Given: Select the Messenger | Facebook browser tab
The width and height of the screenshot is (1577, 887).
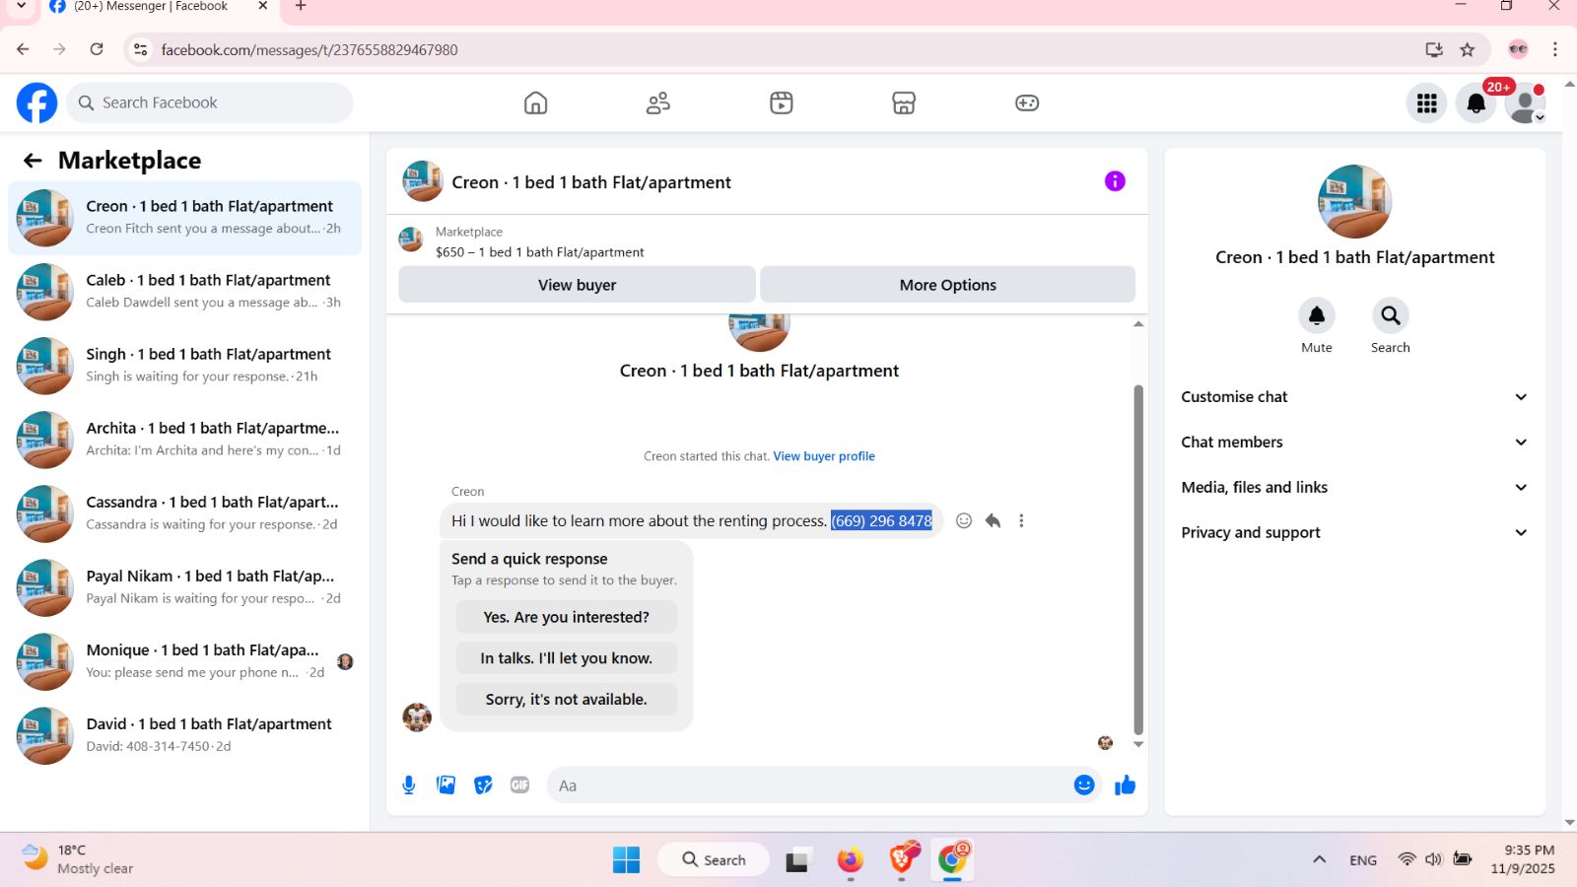Looking at the screenshot, I should pyautogui.click(x=161, y=7).
